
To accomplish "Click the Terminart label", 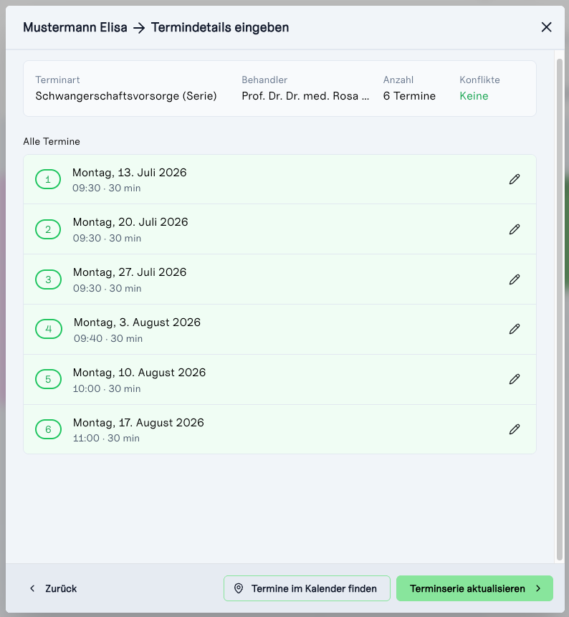I will (x=57, y=80).
